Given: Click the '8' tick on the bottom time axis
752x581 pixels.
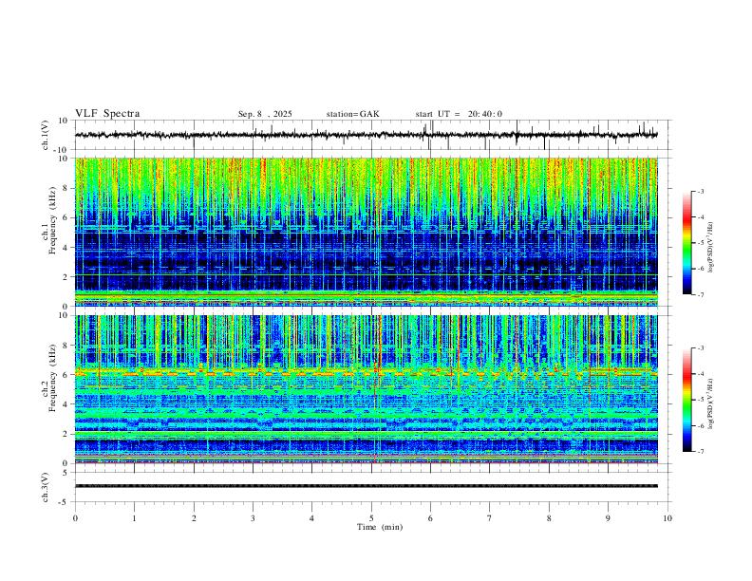Looking at the screenshot, I should pyautogui.click(x=549, y=518).
